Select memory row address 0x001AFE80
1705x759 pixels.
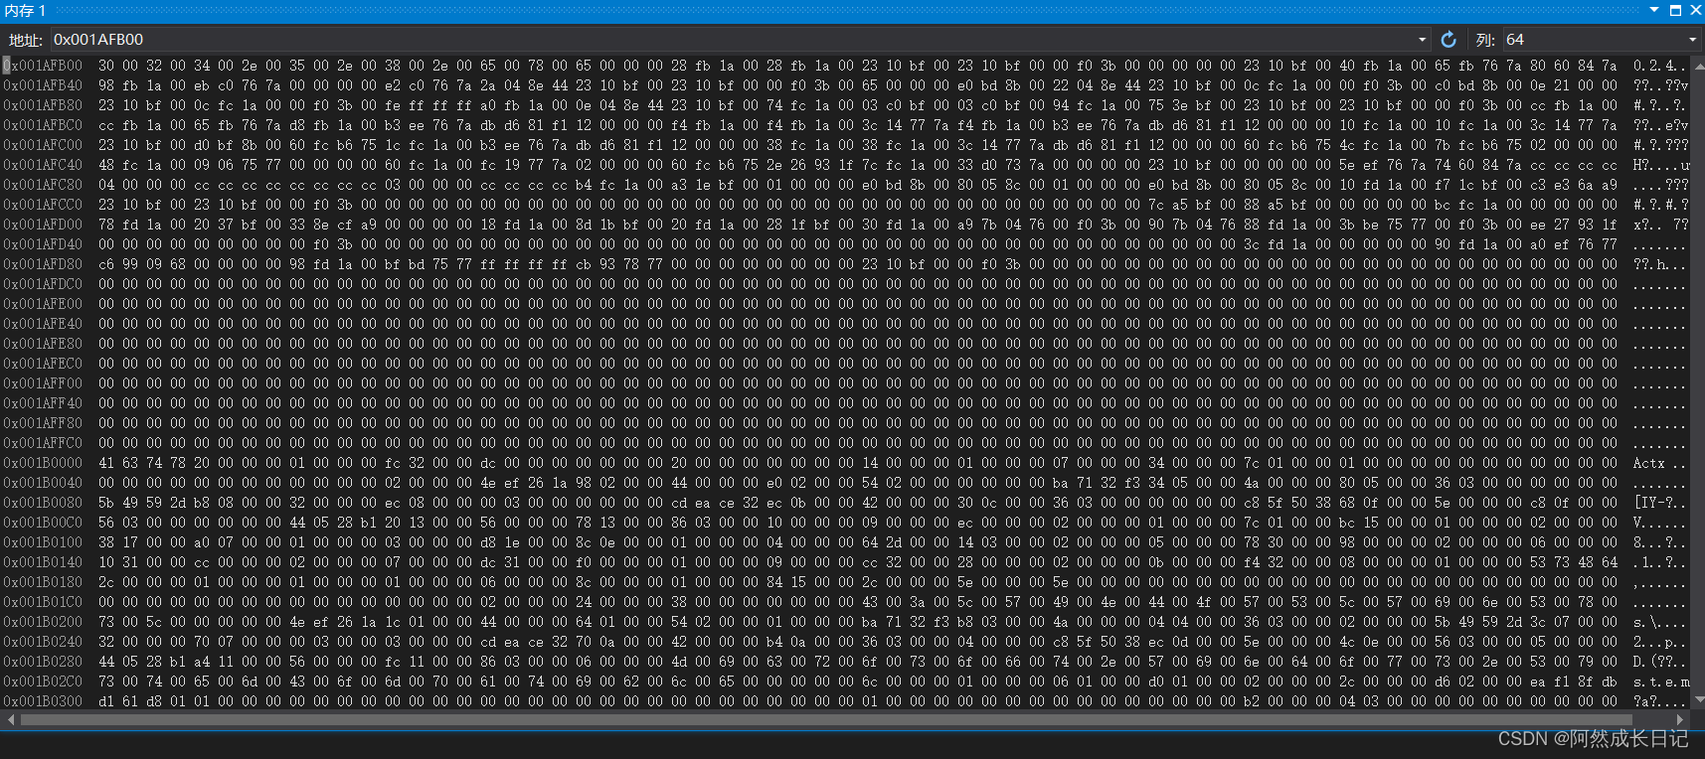pyautogui.click(x=43, y=344)
